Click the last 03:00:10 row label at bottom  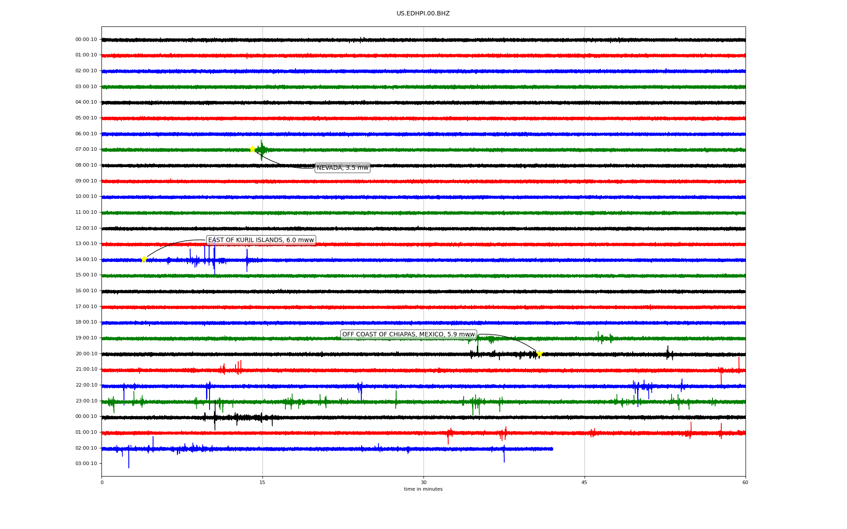tap(86, 464)
